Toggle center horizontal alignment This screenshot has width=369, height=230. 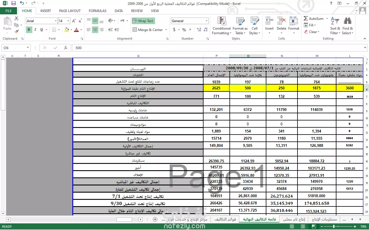click(95, 30)
